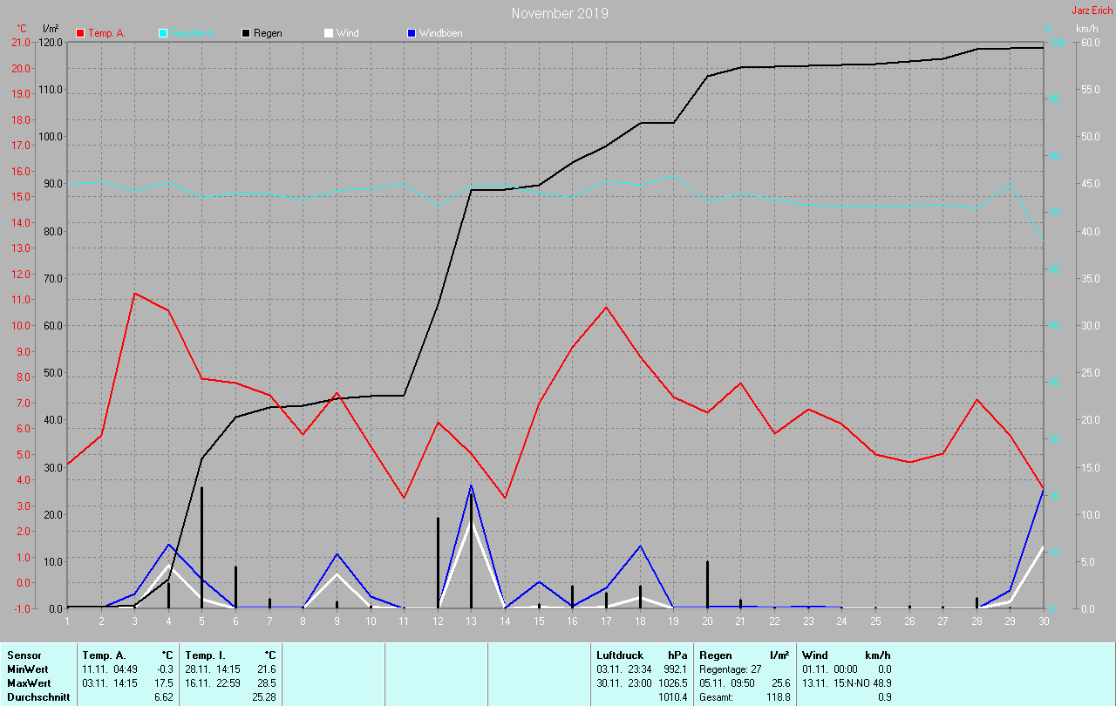The image size is (1116, 706).
Task: Click the red °C axis unit label above chart
Action: point(22,29)
